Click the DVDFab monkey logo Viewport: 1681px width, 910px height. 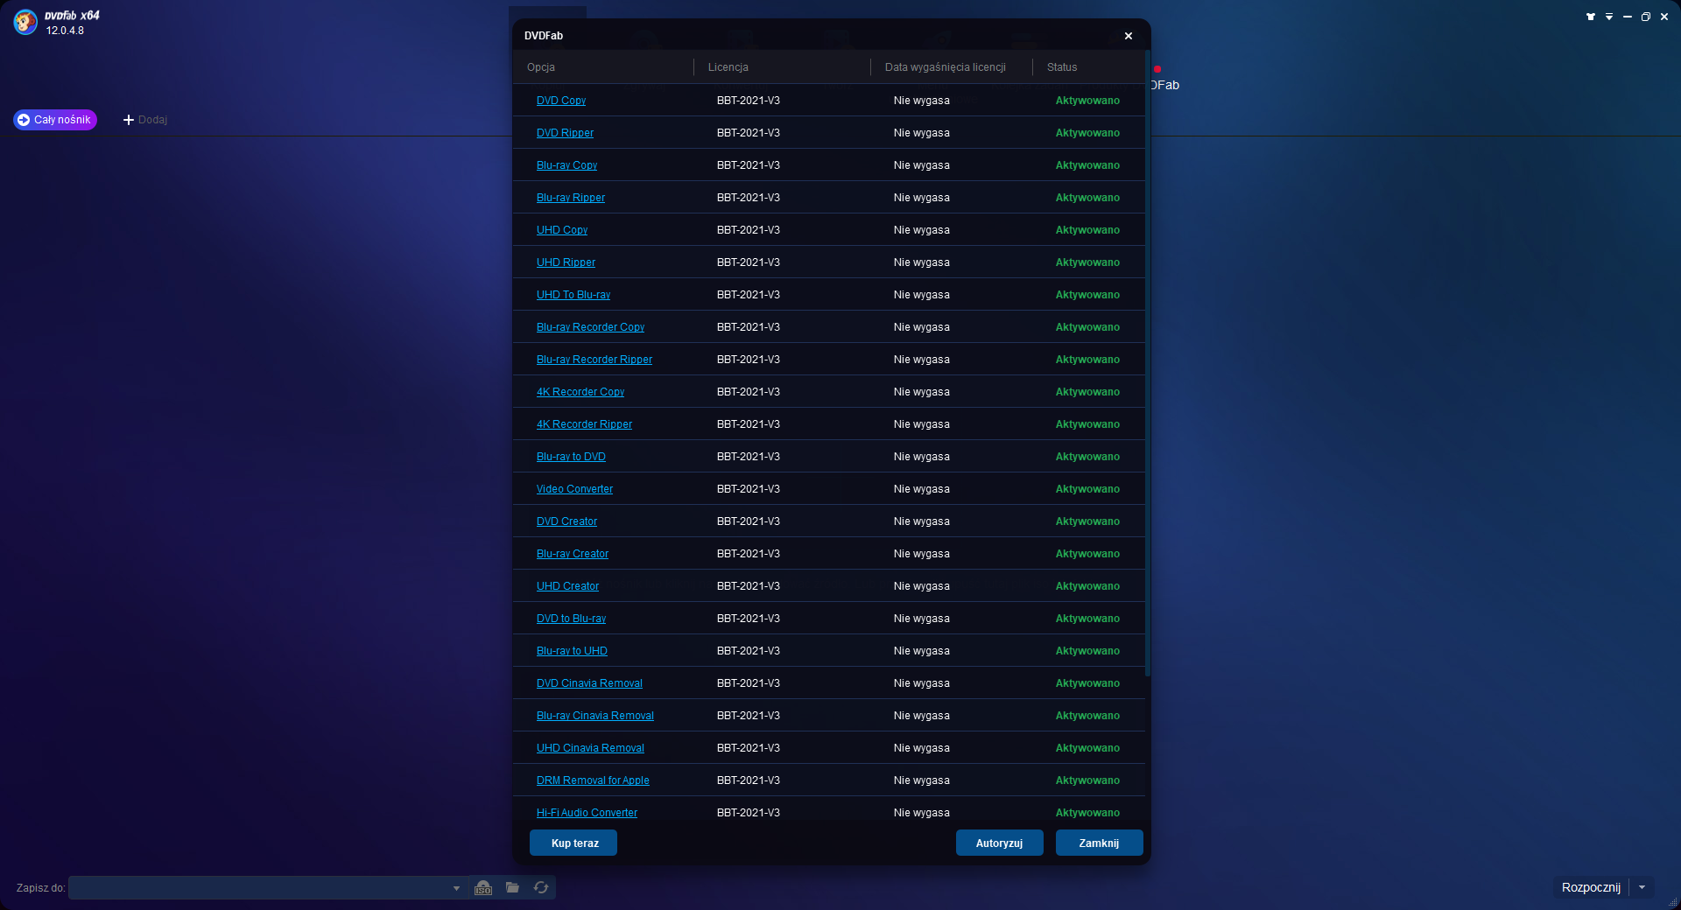point(25,22)
